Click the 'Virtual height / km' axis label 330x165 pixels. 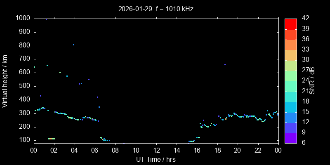(5, 80)
